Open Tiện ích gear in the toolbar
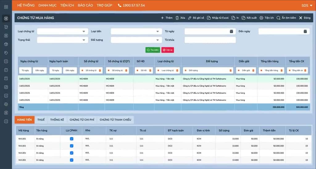This screenshot has height=169, width=316. (267, 18)
